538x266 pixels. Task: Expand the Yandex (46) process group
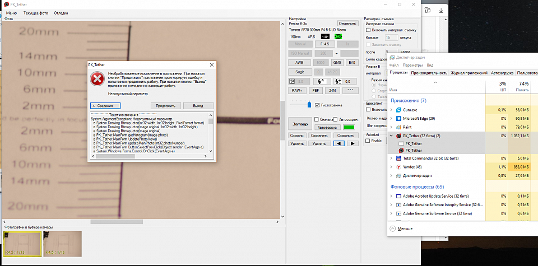[x=392, y=167]
